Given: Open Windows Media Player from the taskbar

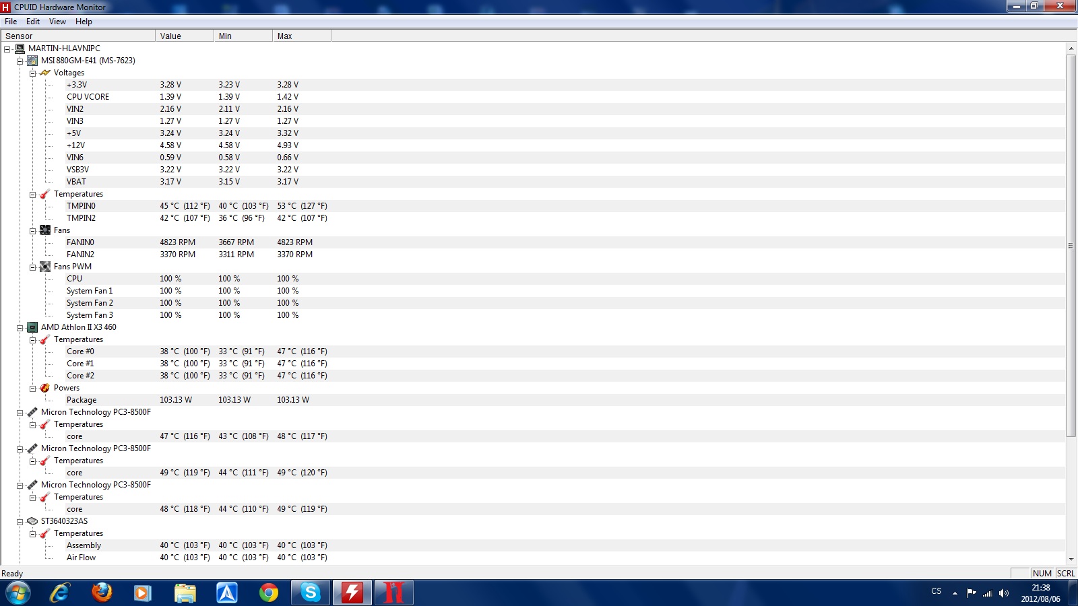Looking at the screenshot, I should pos(142,593).
